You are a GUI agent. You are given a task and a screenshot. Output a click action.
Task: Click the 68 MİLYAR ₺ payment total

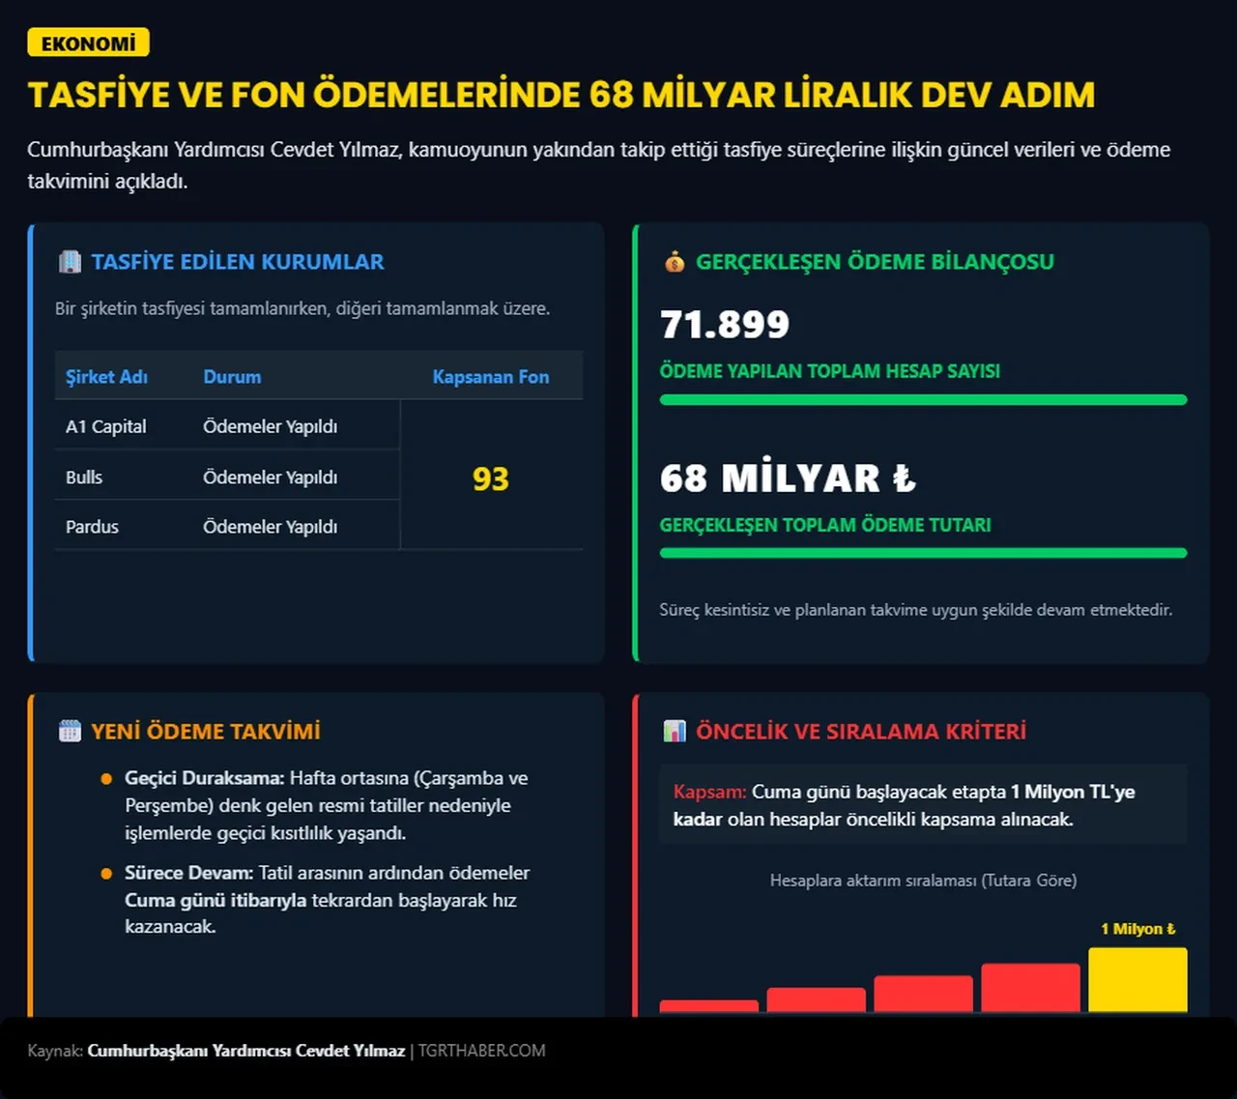pos(789,478)
